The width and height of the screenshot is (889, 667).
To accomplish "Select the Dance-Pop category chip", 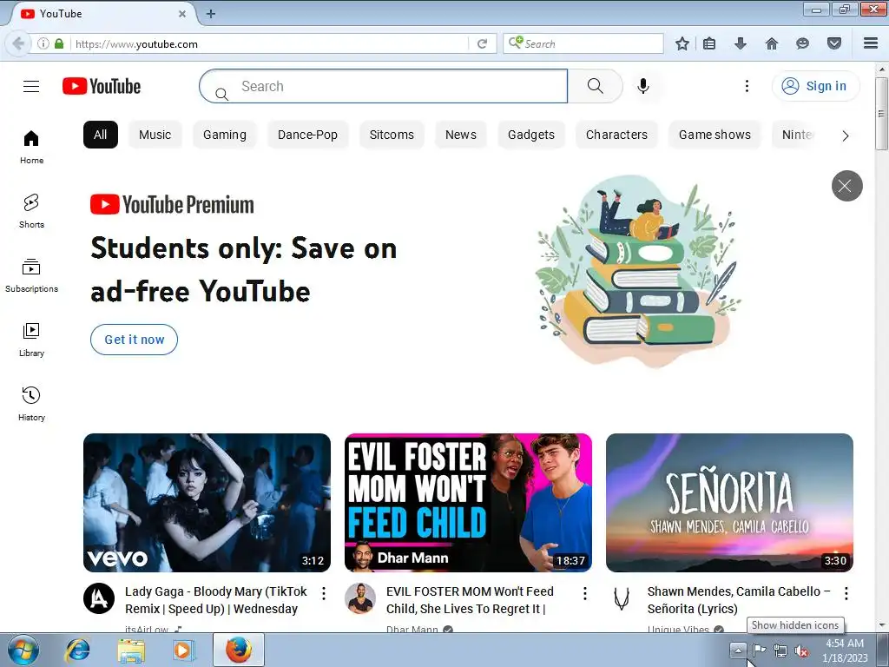I will (x=307, y=135).
